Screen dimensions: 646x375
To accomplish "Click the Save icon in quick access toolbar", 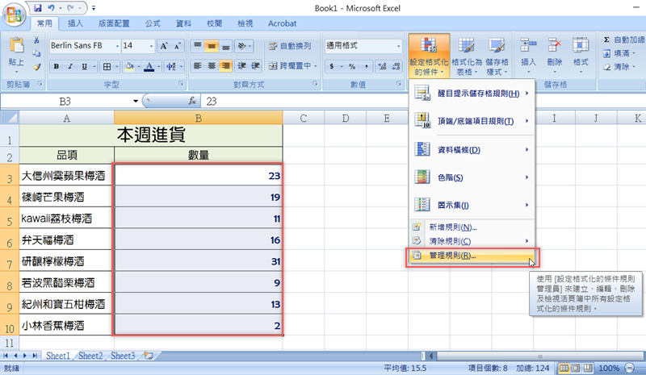I will pyautogui.click(x=39, y=6).
